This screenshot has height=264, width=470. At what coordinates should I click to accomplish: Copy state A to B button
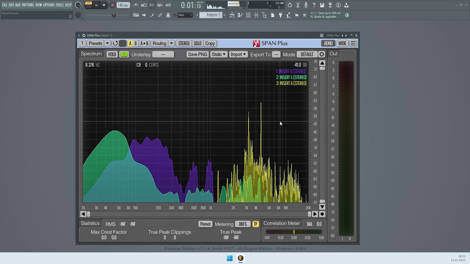tap(144, 43)
